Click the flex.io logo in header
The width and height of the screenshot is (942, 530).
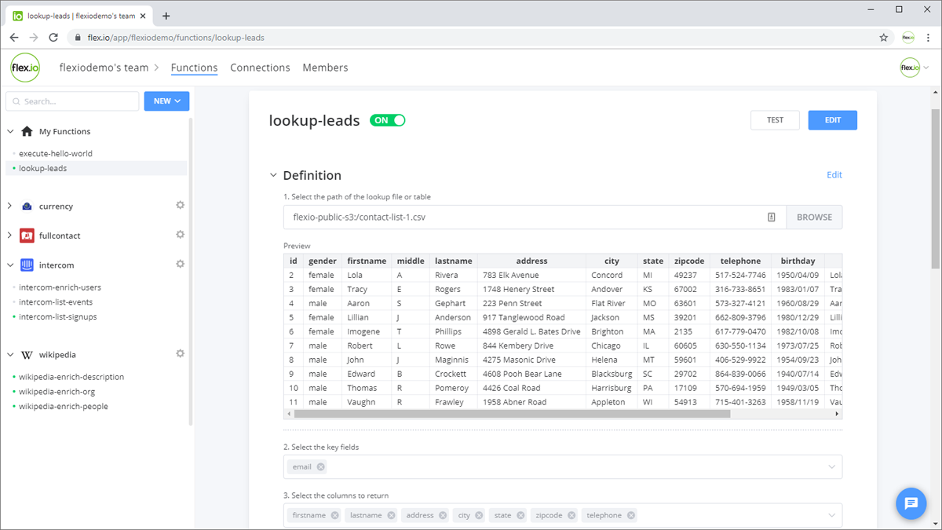[x=25, y=68]
